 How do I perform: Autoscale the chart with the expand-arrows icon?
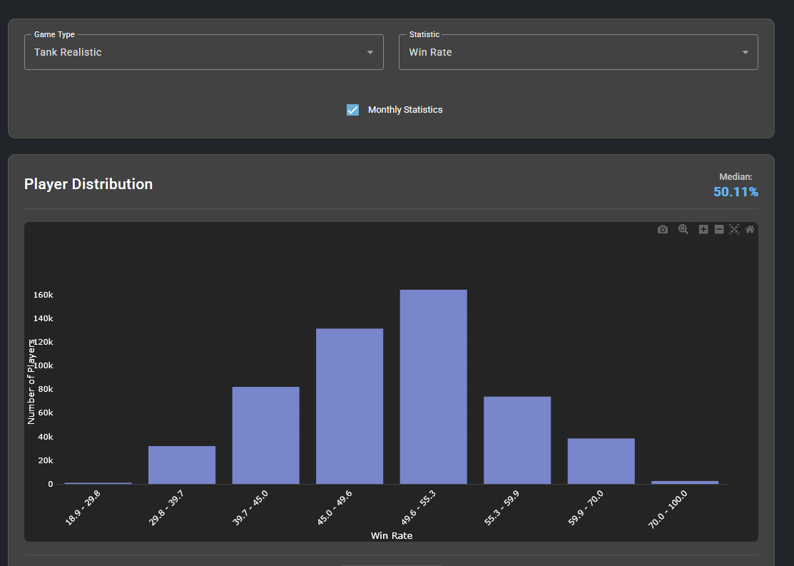(734, 229)
